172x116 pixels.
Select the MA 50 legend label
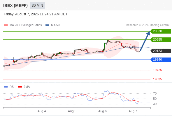[55, 25]
